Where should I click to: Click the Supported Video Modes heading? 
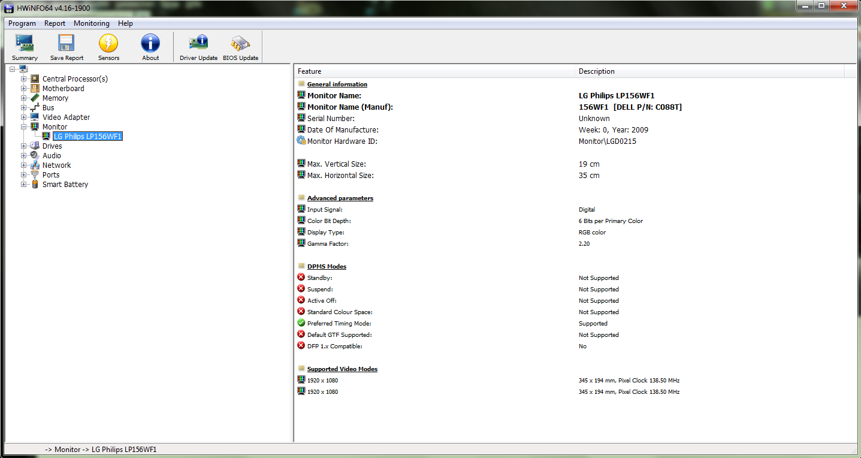(342, 369)
